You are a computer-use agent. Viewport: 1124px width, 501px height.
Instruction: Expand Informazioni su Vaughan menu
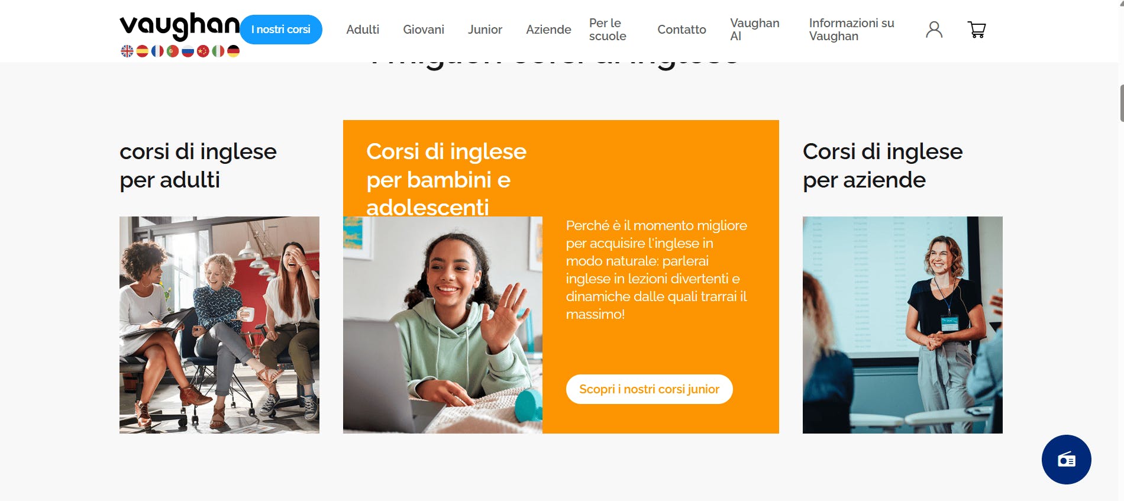[x=851, y=30]
